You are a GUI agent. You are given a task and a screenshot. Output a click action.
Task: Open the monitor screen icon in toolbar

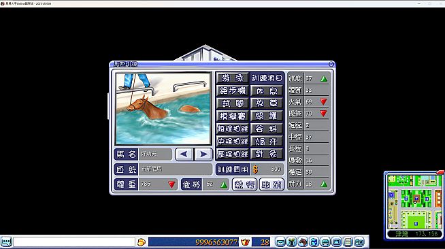click(337, 242)
